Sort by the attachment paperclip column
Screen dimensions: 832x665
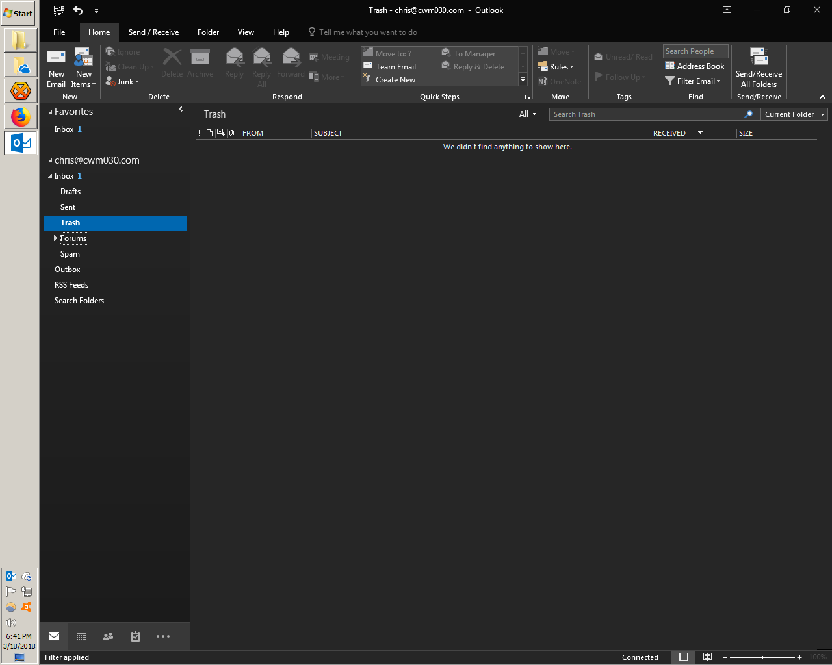pyautogui.click(x=231, y=133)
